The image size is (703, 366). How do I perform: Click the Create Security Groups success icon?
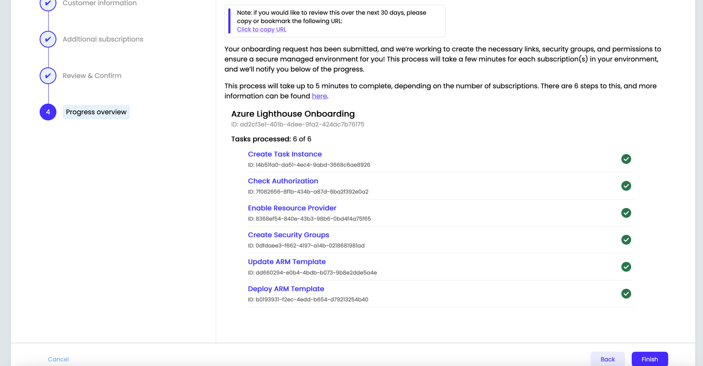pyautogui.click(x=626, y=240)
